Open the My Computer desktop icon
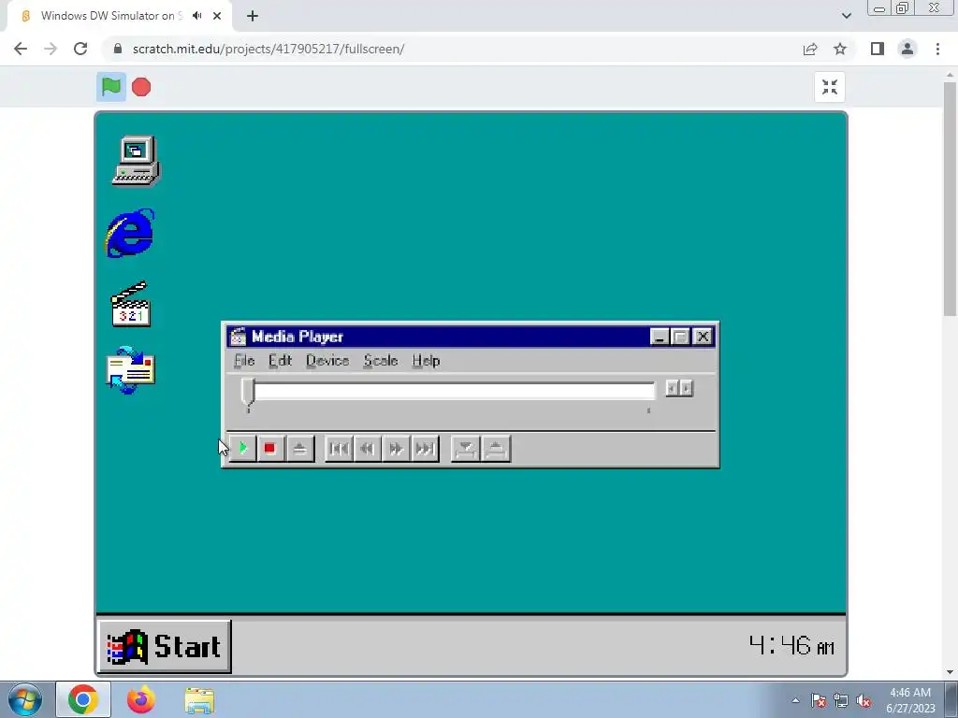Screen dimensions: 958x718 [x=136, y=160]
